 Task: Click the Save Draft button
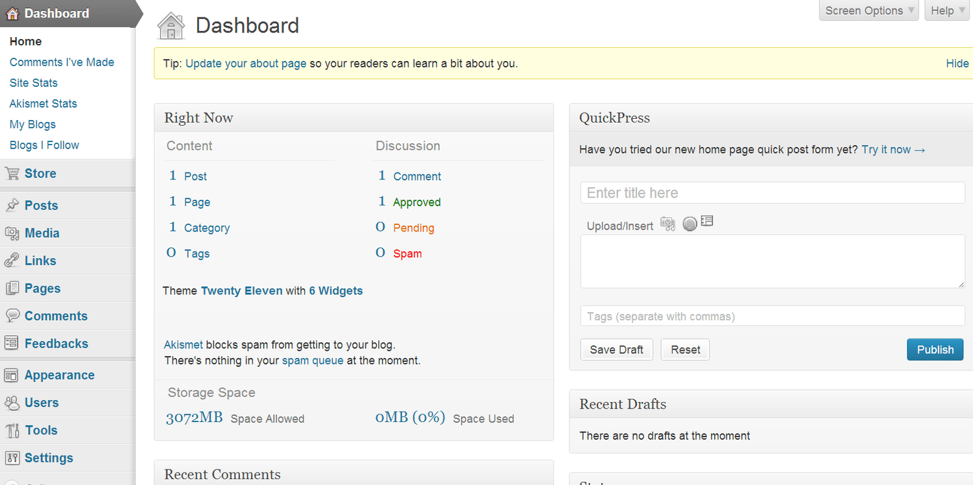616,350
